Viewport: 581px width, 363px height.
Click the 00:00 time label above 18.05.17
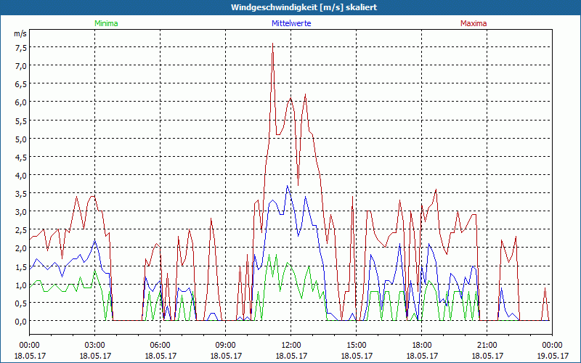(x=29, y=346)
